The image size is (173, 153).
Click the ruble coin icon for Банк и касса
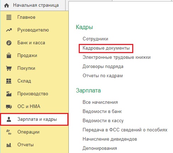[x=9, y=43]
